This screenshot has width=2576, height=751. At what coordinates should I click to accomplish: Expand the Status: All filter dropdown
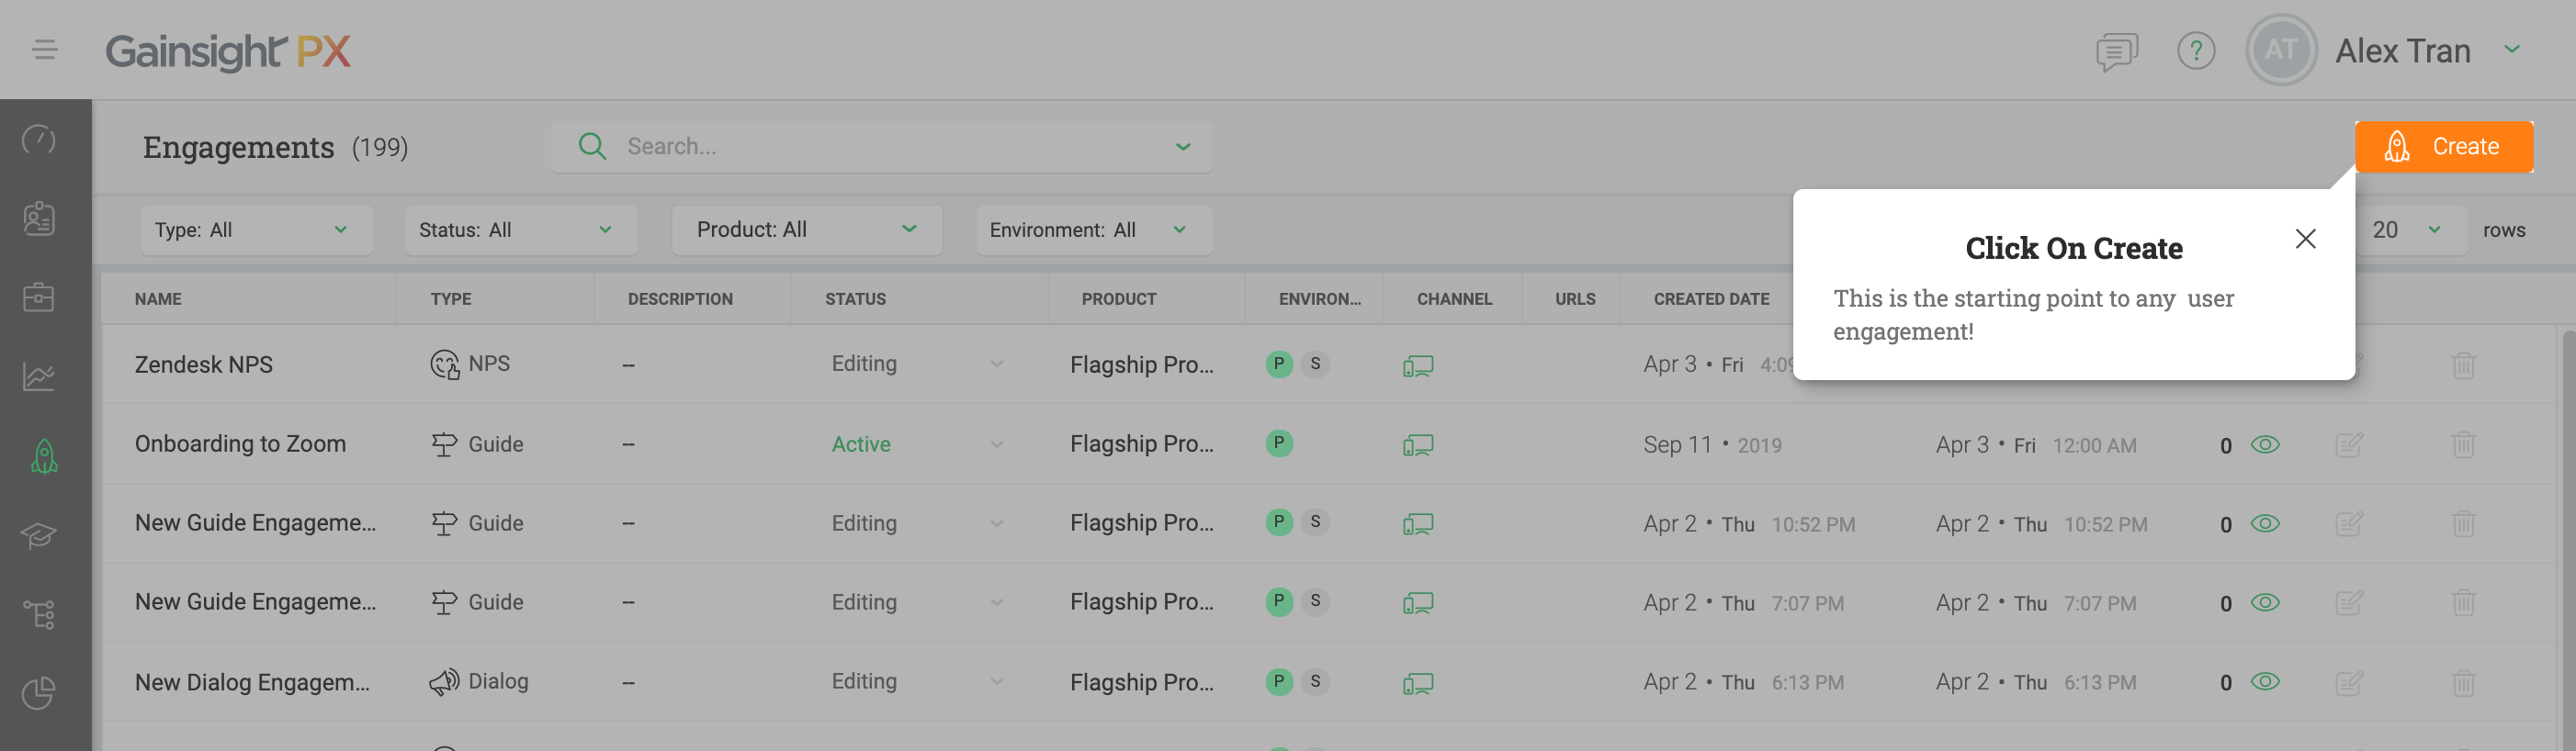(520, 230)
